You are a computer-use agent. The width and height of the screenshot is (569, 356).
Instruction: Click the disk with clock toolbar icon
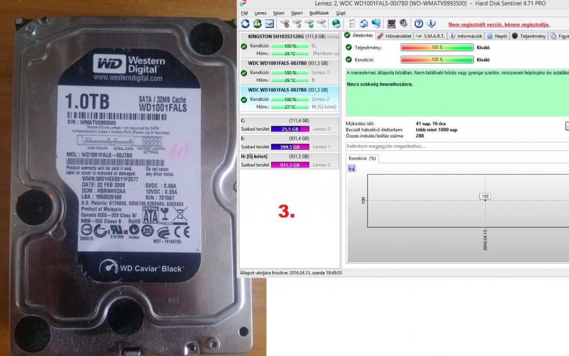tap(297, 24)
